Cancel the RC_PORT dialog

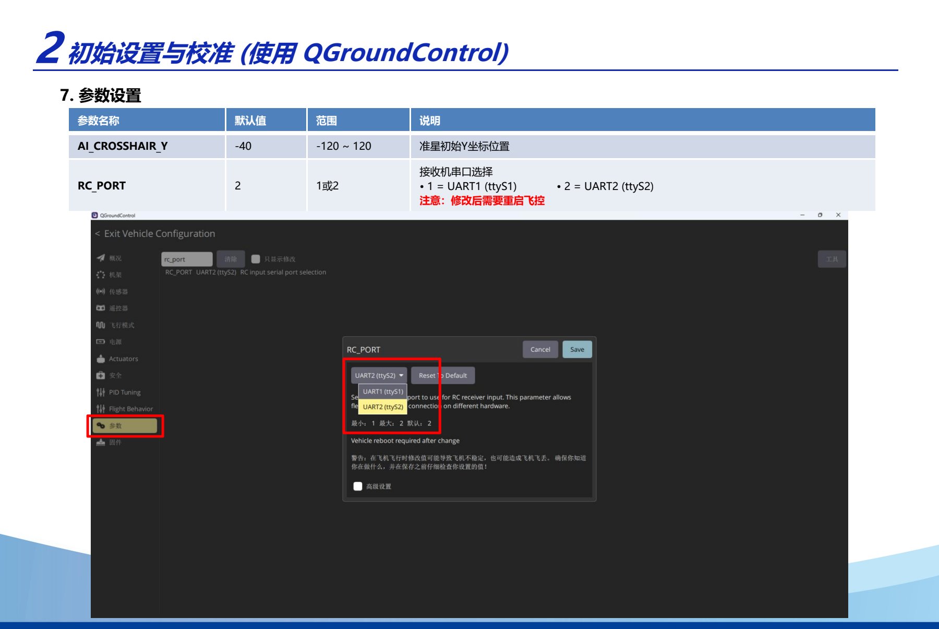[540, 349]
